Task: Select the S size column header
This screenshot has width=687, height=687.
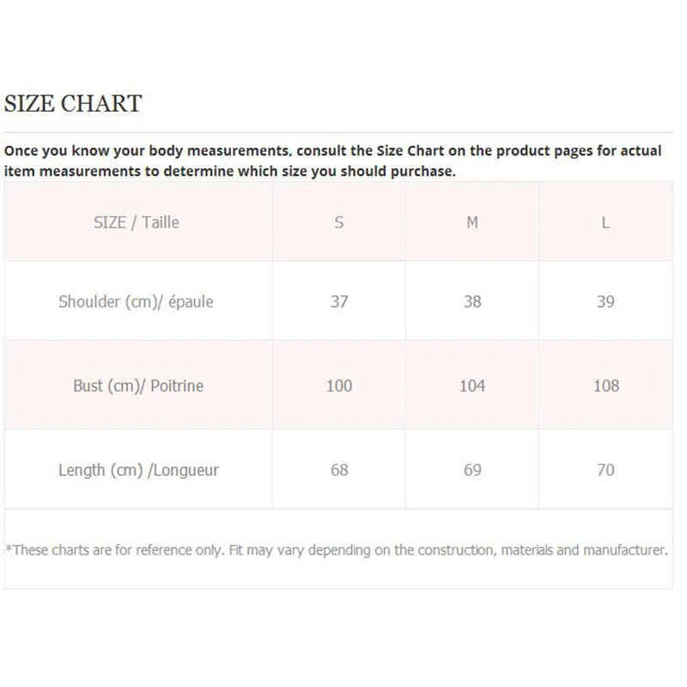Action: pyautogui.click(x=339, y=222)
